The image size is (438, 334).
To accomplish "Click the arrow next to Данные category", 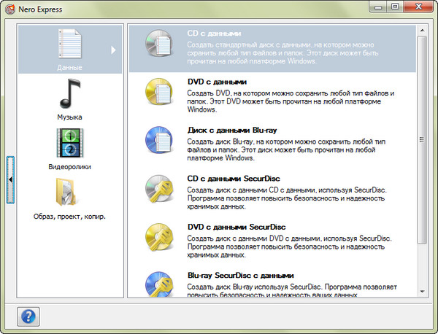I will (113, 50).
